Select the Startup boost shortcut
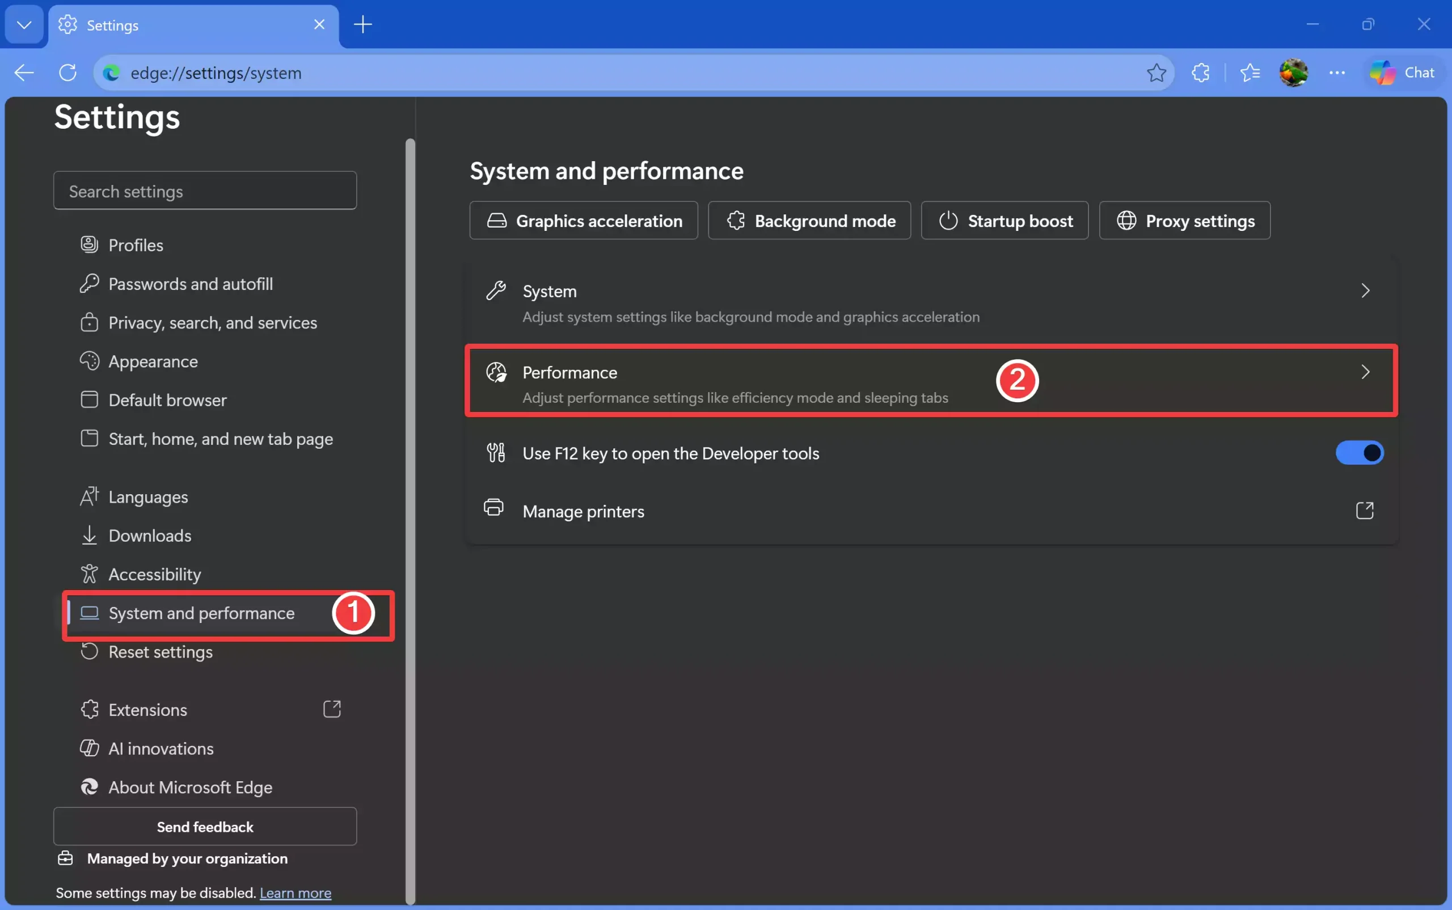1452x910 pixels. click(x=1005, y=220)
